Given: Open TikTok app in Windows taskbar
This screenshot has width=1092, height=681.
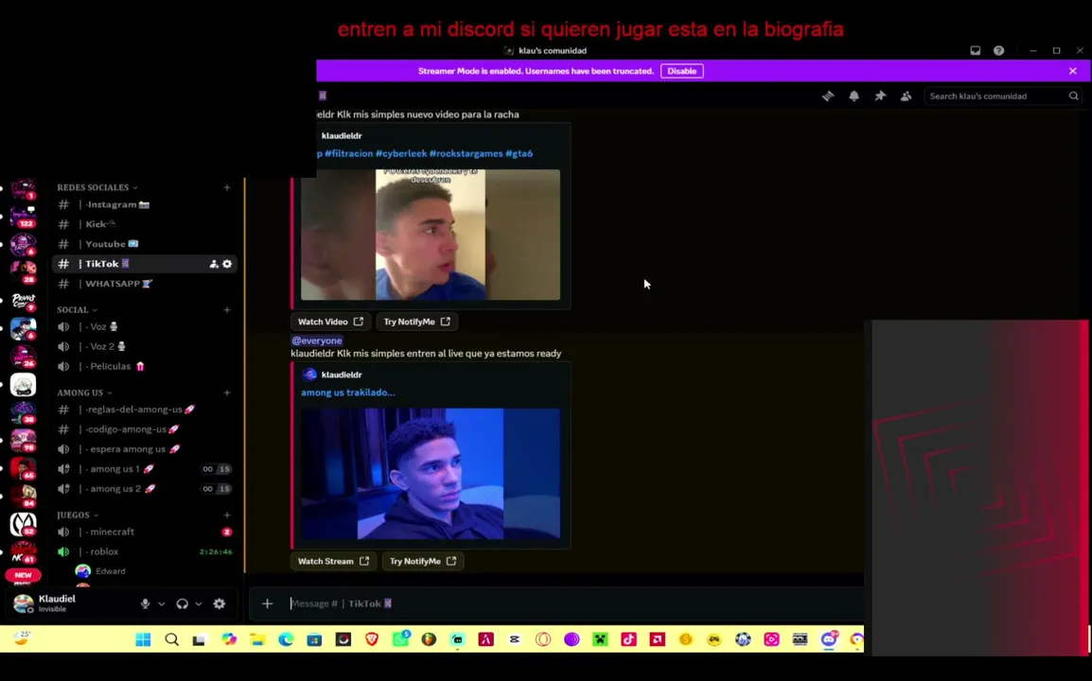Looking at the screenshot, I should 629,639.
